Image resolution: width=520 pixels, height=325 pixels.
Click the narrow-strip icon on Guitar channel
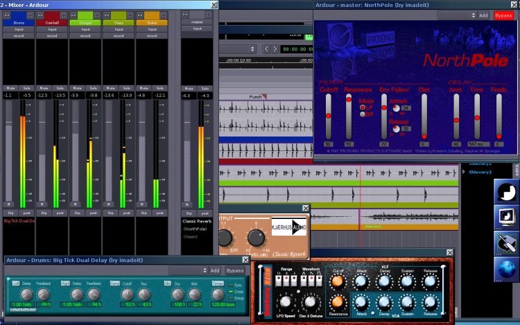pos(140,15)
